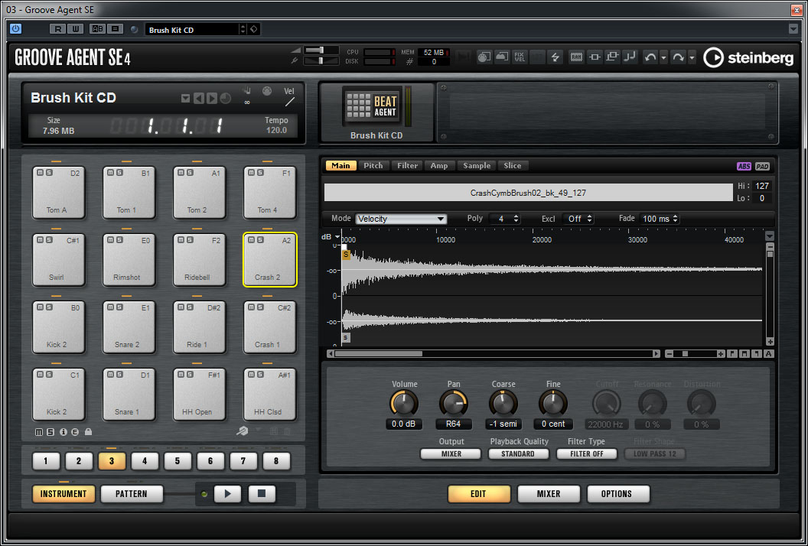
Task: Click the redo arrow icon
Action: pyautogui.click(x=678, y=57)
